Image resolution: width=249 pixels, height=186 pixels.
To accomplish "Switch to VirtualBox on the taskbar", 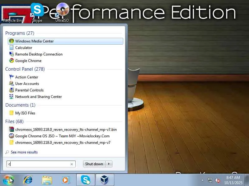I will coord(105,180).
